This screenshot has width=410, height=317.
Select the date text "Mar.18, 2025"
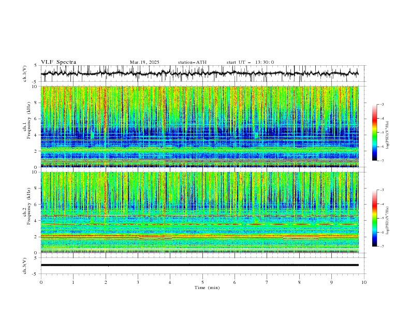[x=144, y=62]
